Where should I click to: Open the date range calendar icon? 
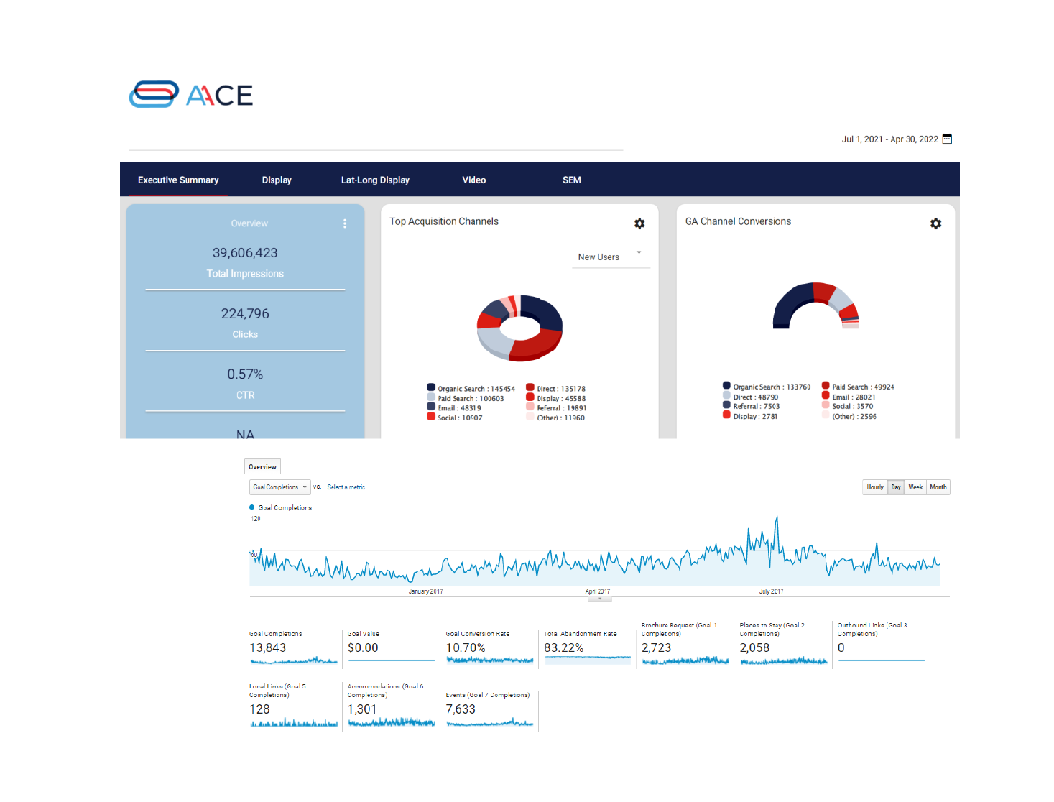[947, 139]
